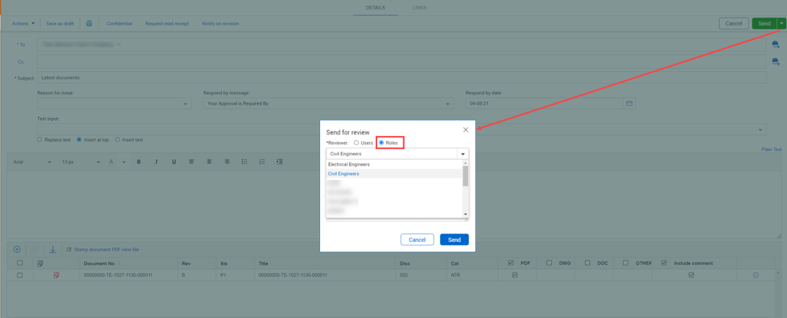787x318 pixels.
Task: Open the Respond by date calendar picker
Action: pos(630,103)
